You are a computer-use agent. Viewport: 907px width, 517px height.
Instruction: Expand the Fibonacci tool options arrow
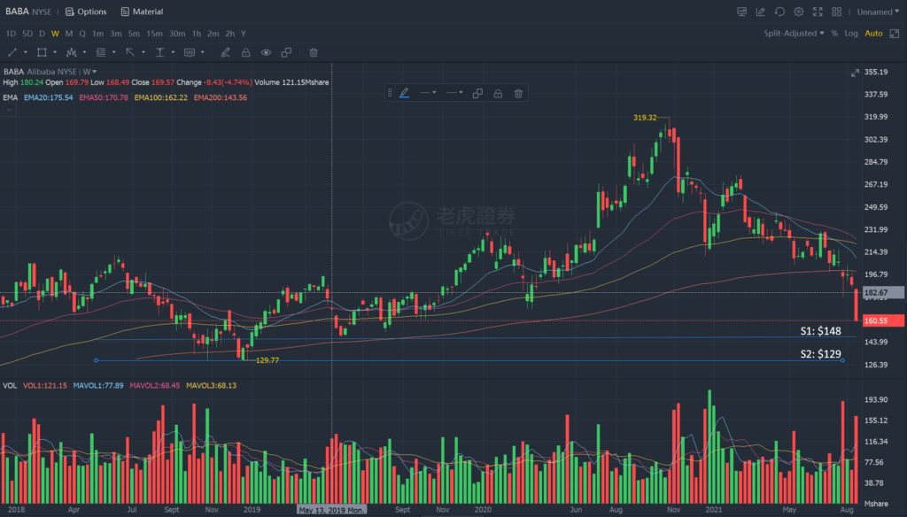114,52
